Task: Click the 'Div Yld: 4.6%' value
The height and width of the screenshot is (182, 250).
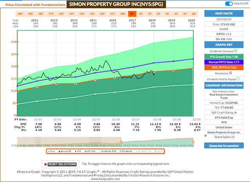Action: coord(224,39)
